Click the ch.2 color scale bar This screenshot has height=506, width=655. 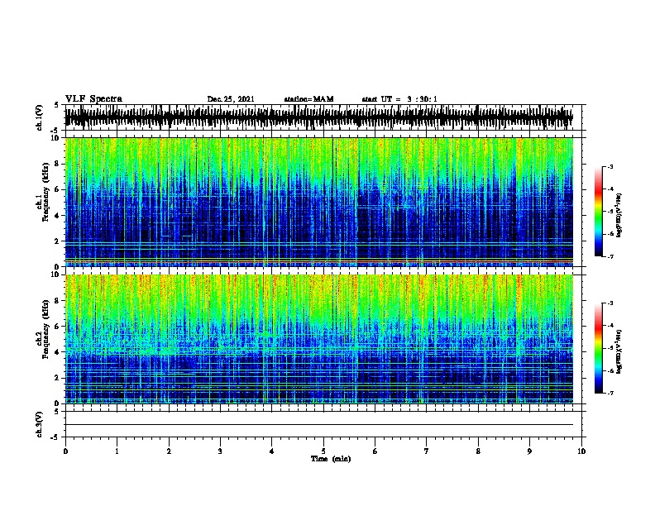pos(599,348)
